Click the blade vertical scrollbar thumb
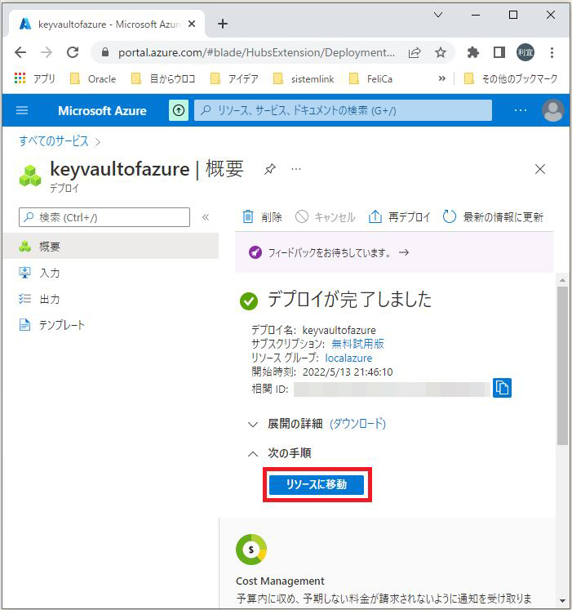 (562, 366)
